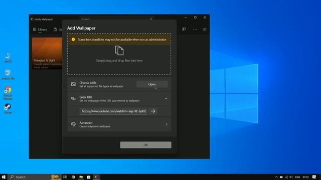Maximize the Lively Wallpaper window
321x180 pixels.
195,17
